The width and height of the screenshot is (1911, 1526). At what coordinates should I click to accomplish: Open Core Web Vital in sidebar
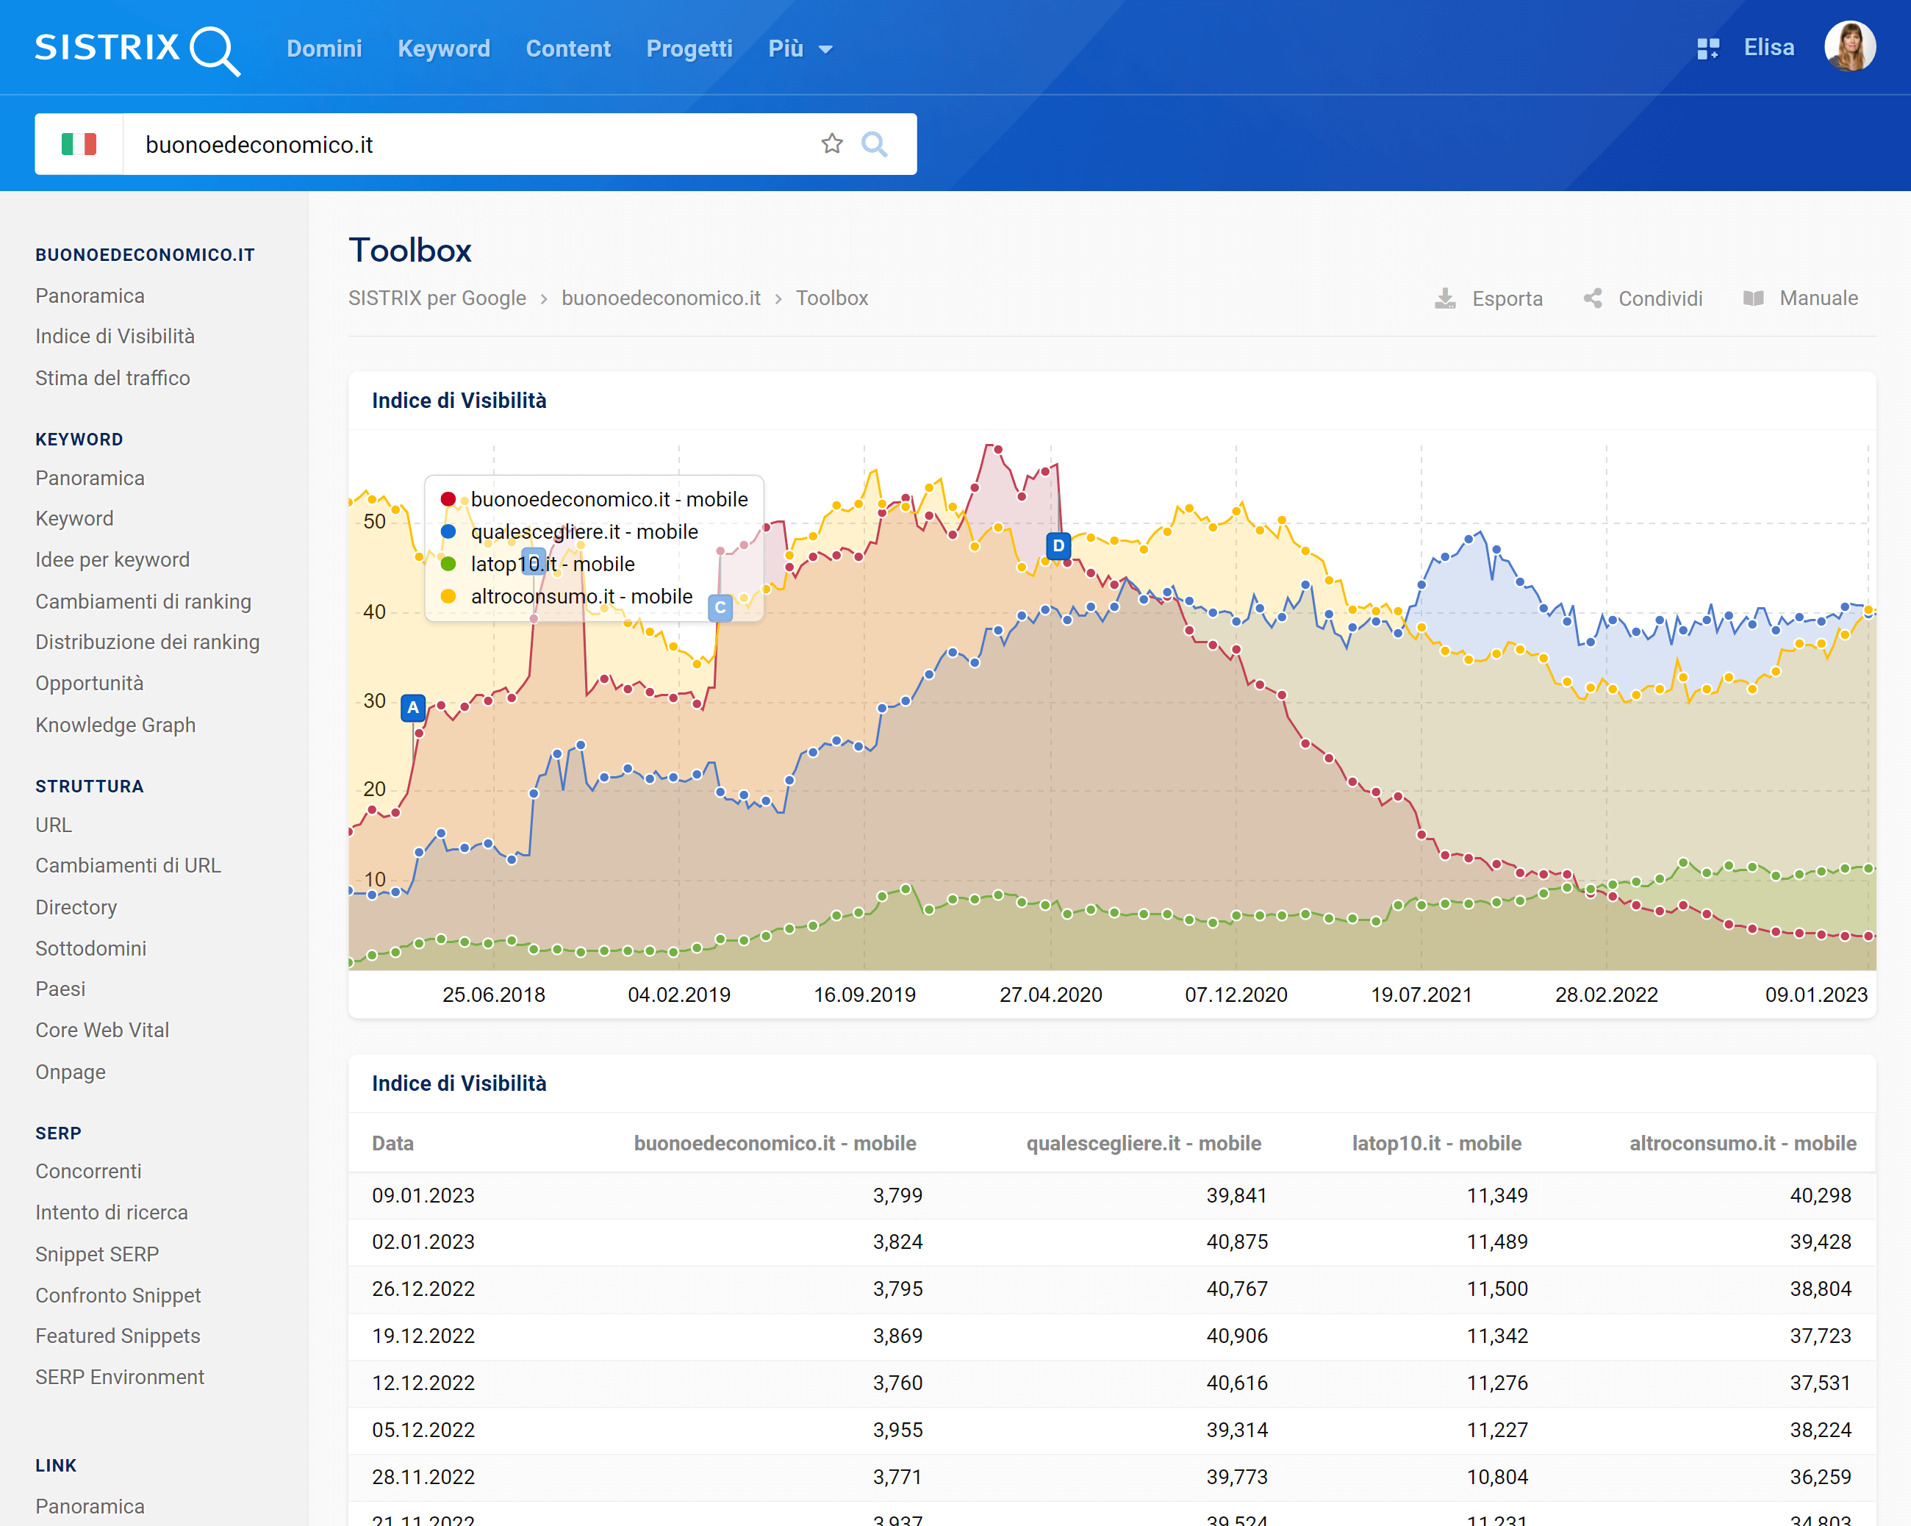[x=102, y=1031]
